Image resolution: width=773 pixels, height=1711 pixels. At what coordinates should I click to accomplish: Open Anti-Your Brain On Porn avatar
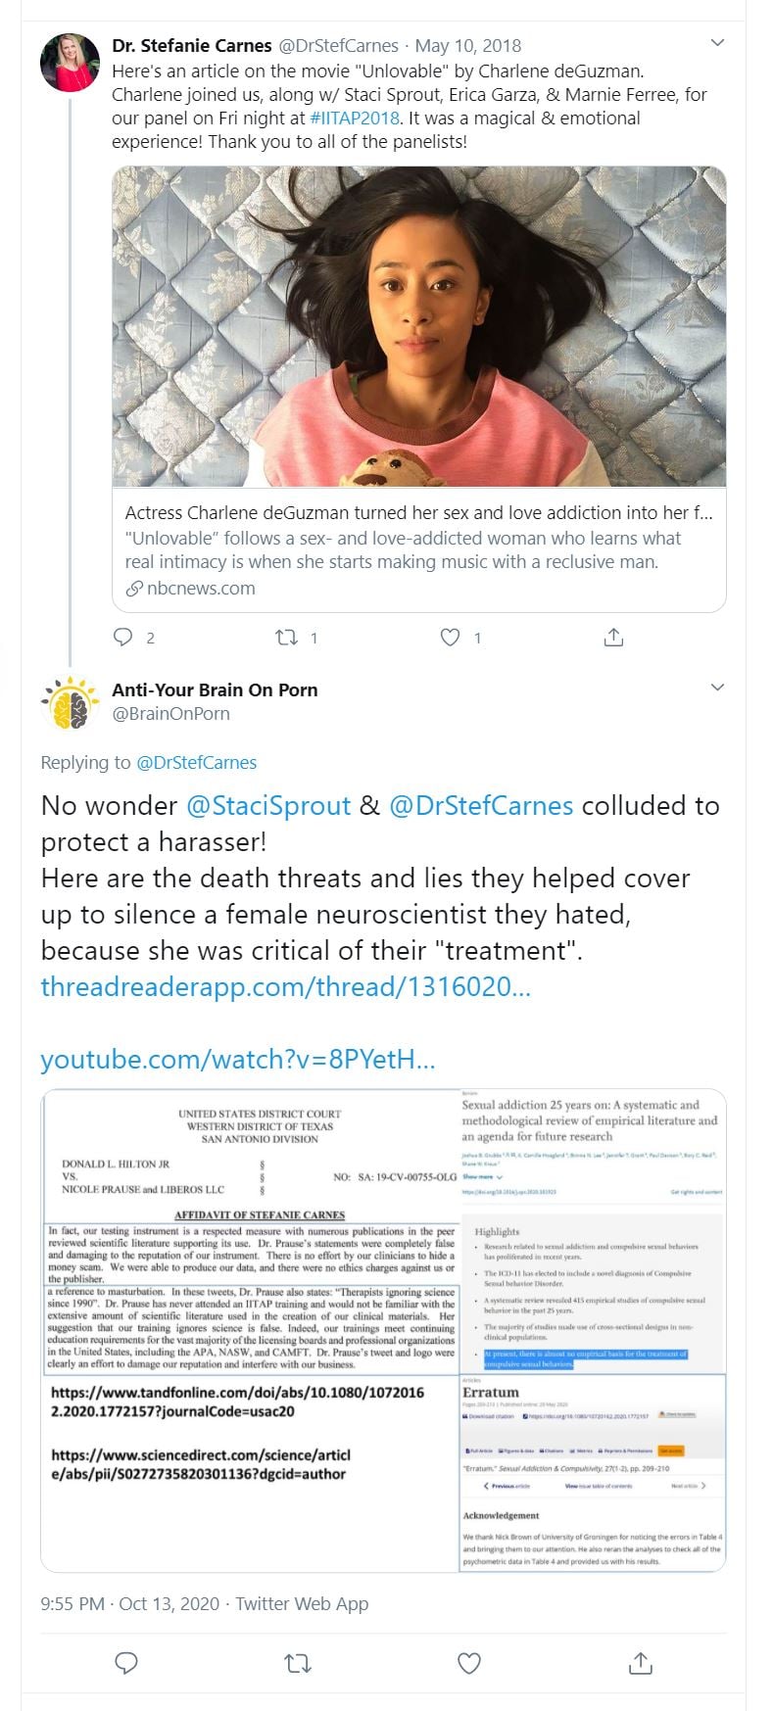click(x=70, y=702)
